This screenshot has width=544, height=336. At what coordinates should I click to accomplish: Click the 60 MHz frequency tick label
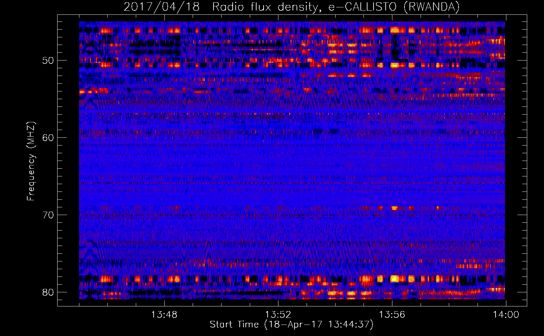(48, 138)
